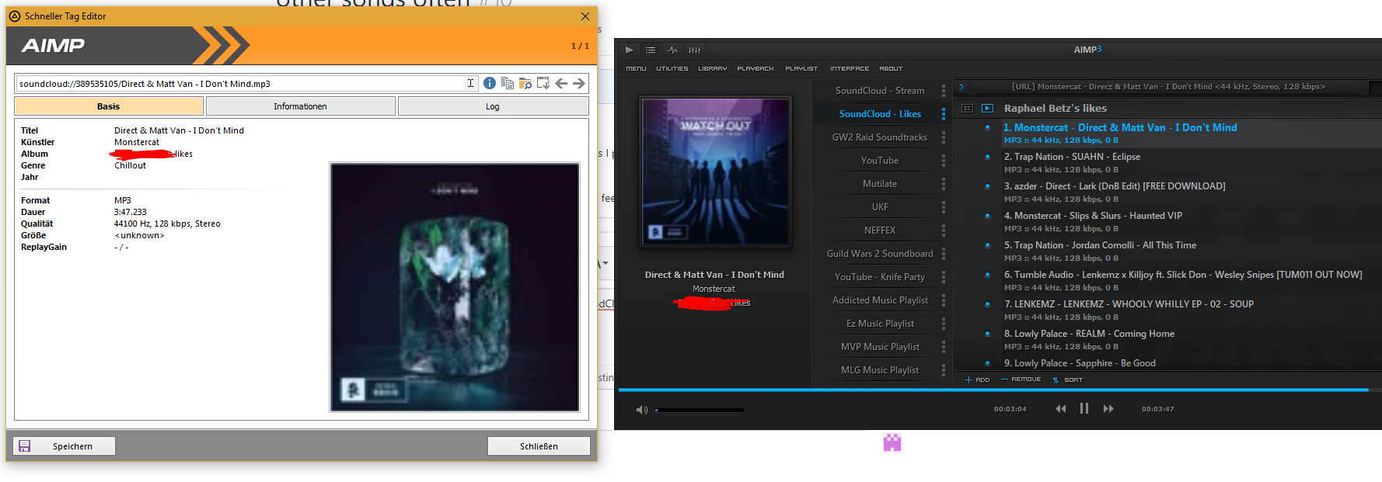Click the copy tags icon in Tag Editor
The height and width of the screenshot is (482, 1382).
click(508, 83)
